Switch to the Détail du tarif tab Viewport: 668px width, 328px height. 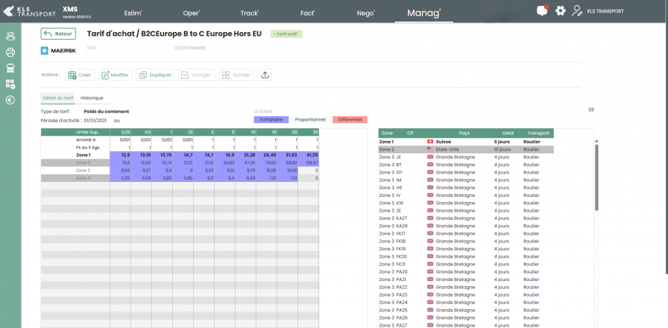tap(58, 98)
